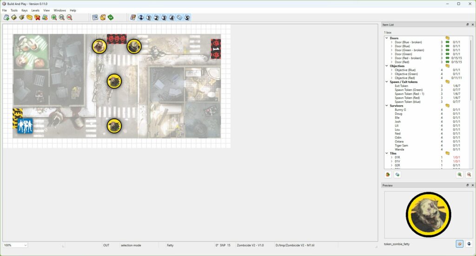Expand the Door (Red) item
This screenshot has width=476, height=256.
click(x=391, y=62)
